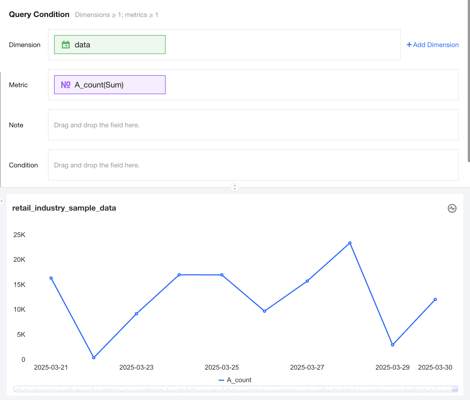Click the first data point on 2025-03-21

pos(51,278)
